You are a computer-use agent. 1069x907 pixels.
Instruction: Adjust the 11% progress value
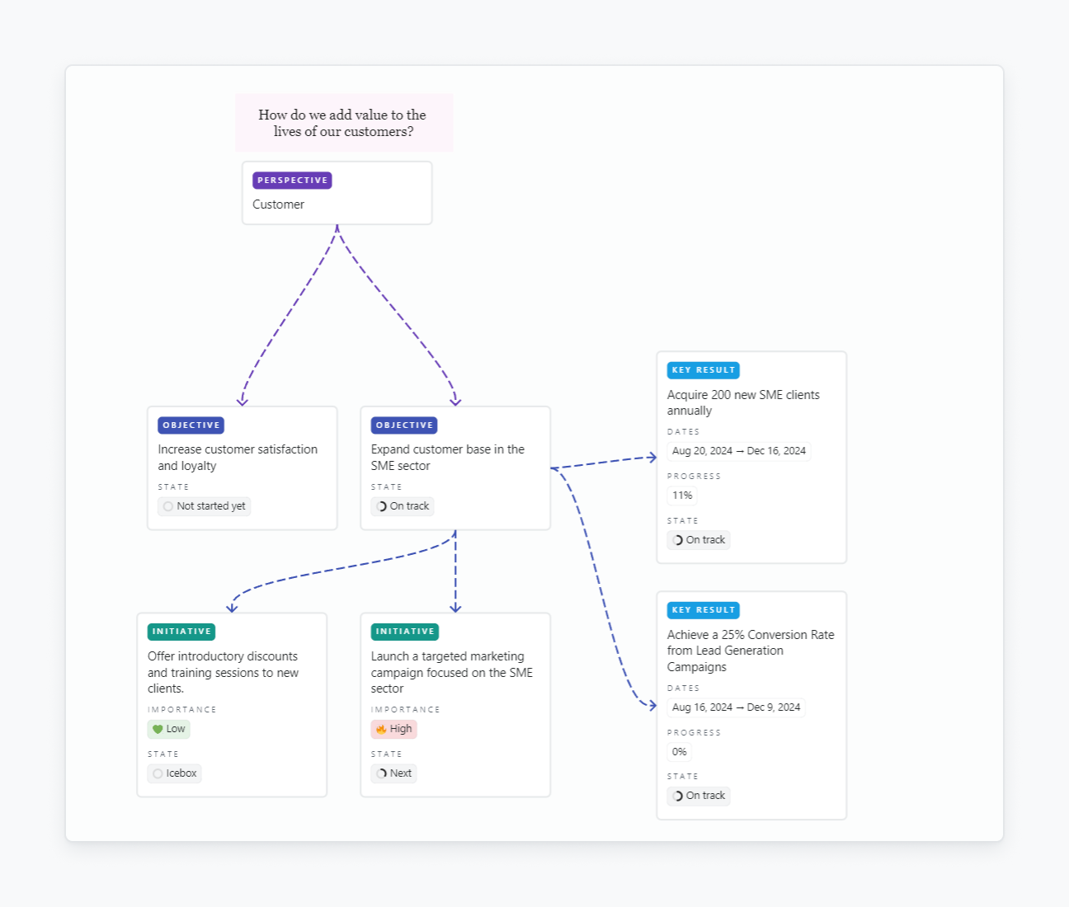click(682, 496)
